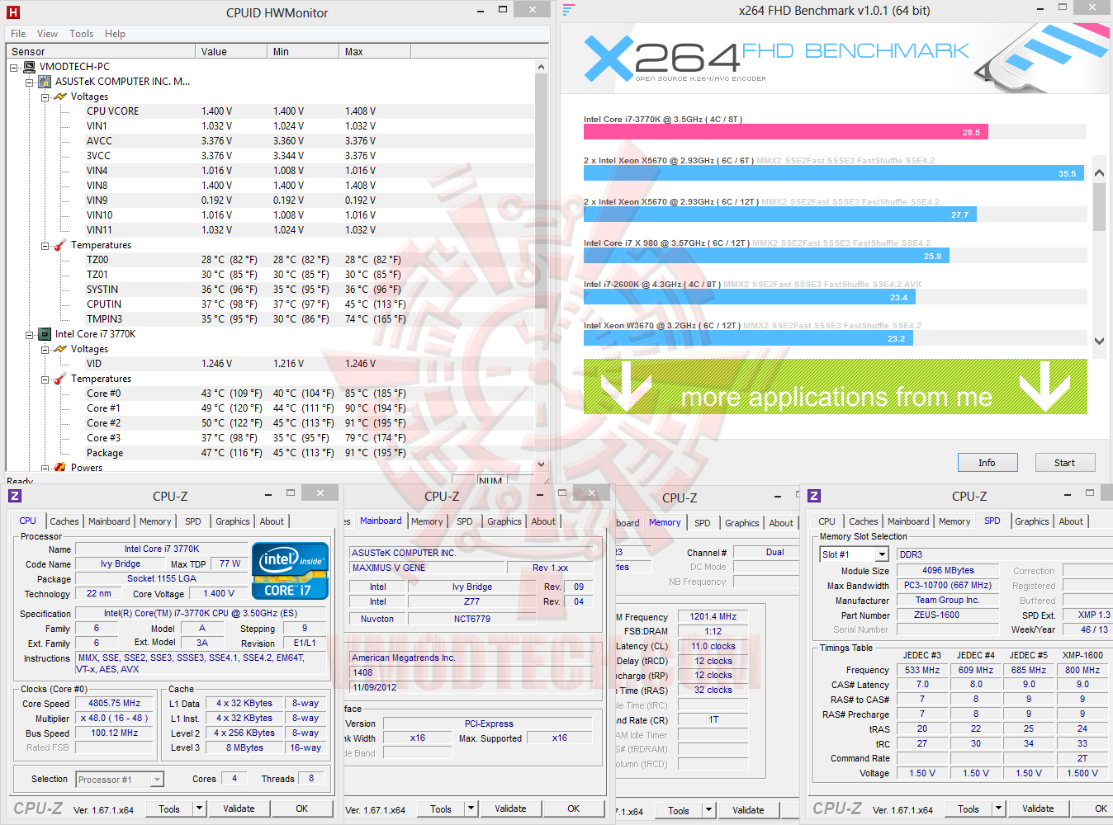Collapse the VMODTECH-PC root node
1113x825 pixels.
tap(14, 67)
